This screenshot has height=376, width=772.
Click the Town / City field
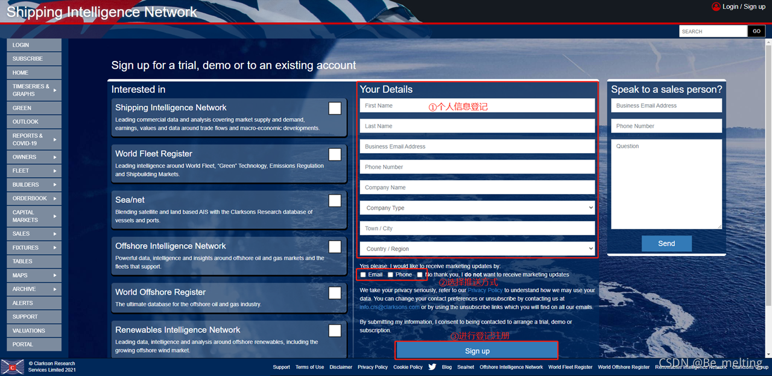click(x=478, y=228)
